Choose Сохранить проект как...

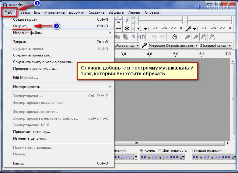pyautogui.click(x=58, y=55)
